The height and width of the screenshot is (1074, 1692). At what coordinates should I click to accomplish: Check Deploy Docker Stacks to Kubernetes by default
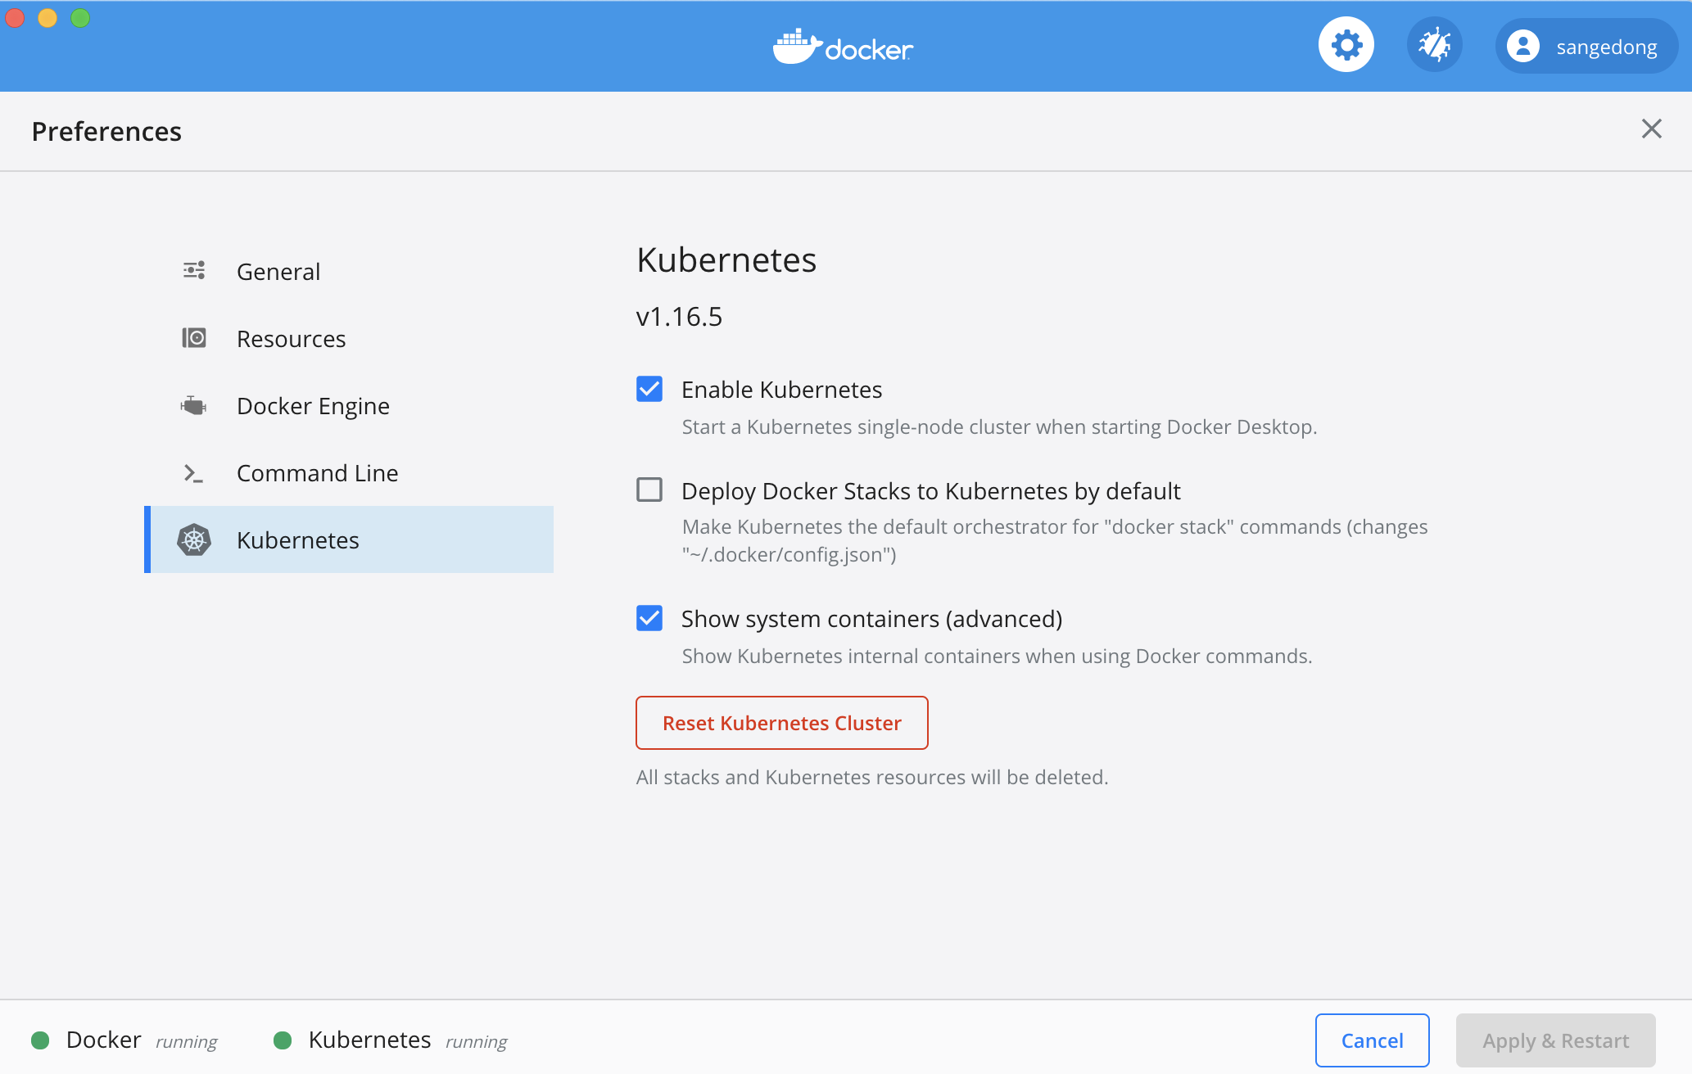(649, 490)
